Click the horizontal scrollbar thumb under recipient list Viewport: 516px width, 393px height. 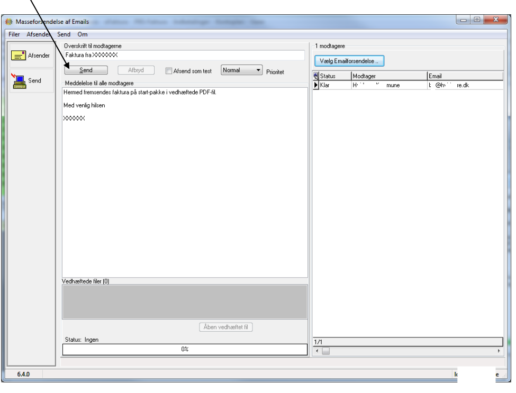coord(326,351)
